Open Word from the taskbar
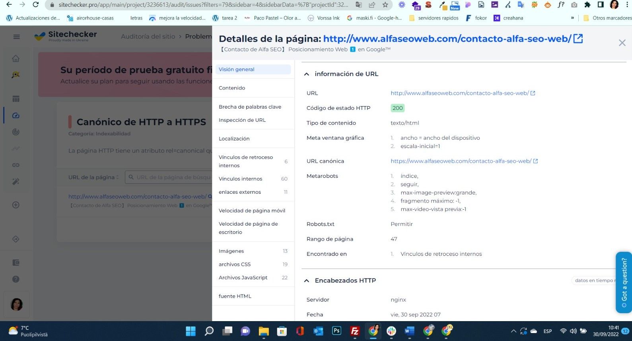Viewport: 632px width, 341px height. pyautogui.click(x=410, y=331)
